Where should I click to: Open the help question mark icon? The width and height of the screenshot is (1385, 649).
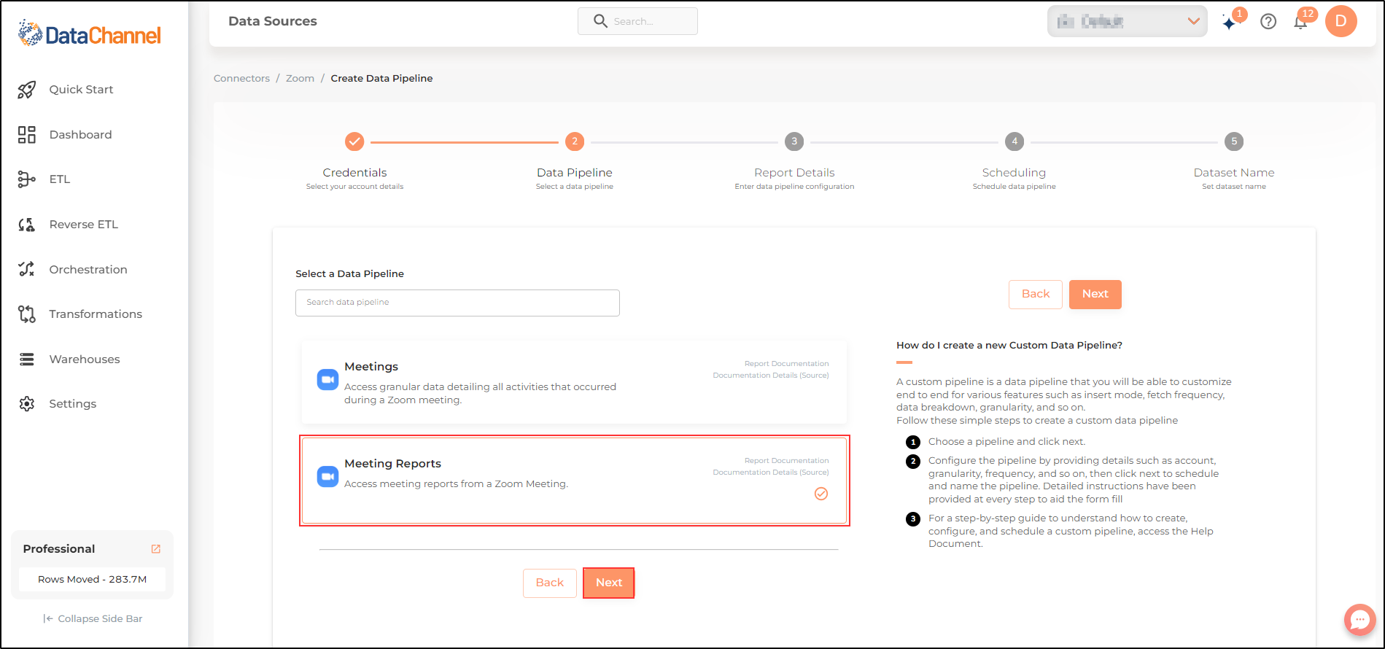[x=1268, y=22]
